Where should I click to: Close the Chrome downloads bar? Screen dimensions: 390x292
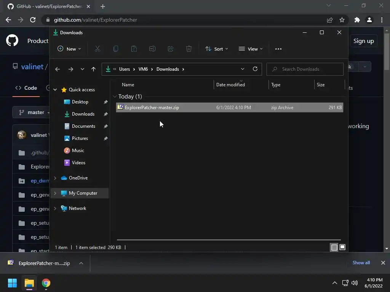pyautogui.click(x=383, y=263)
